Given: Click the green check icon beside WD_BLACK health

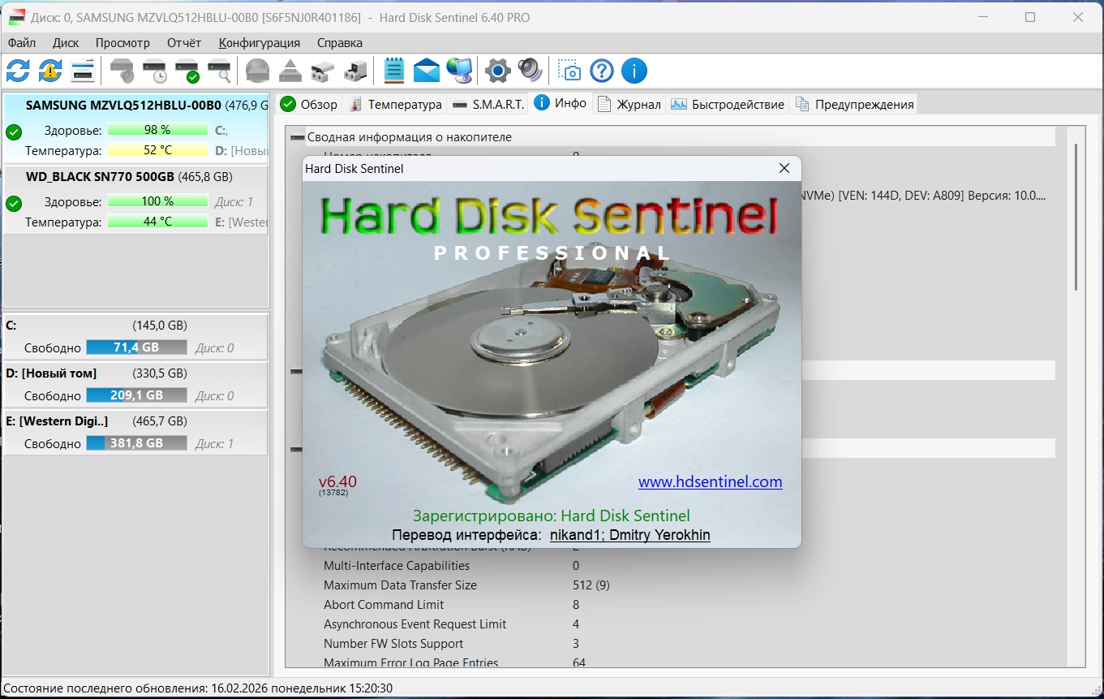Looking at the screenshot, I should coord(14,204).
